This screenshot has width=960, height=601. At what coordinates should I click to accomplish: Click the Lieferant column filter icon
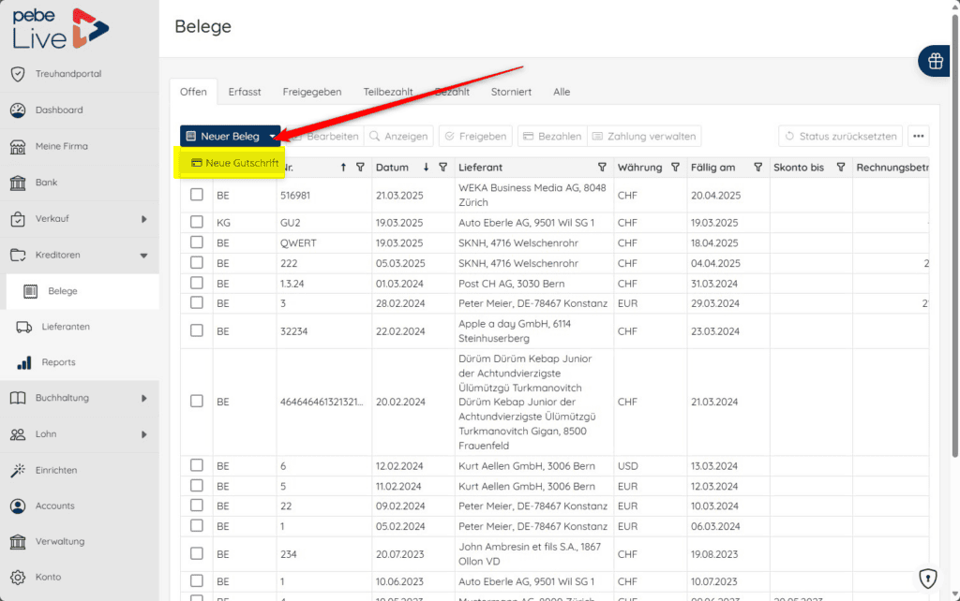click(x=602, y=167)
